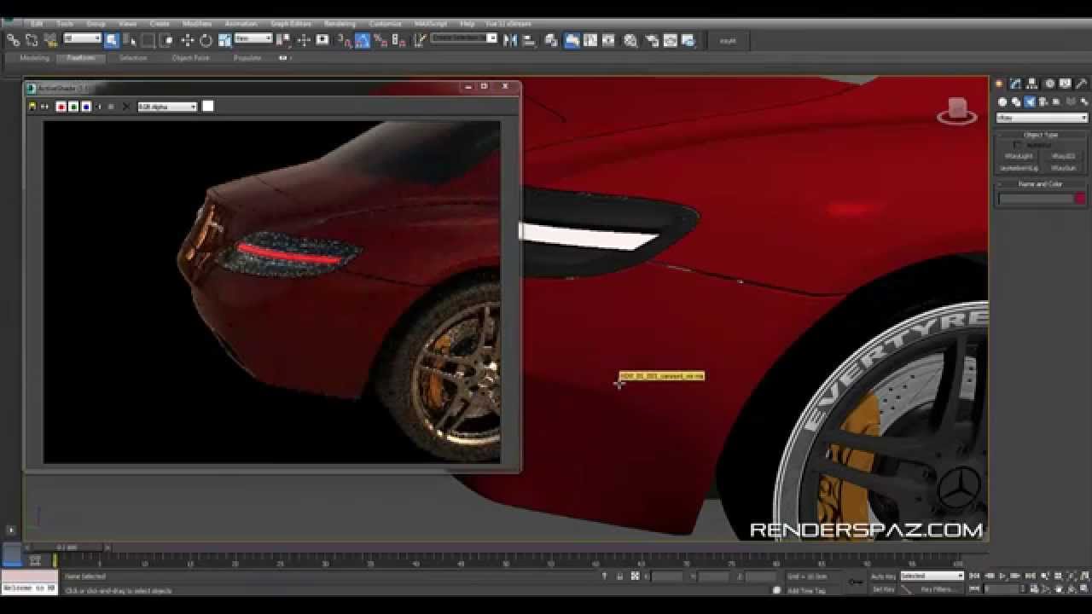The image size is (1092, 614).
Task: Switch to the Modeling ribbon tab
Action: (35, 58)
